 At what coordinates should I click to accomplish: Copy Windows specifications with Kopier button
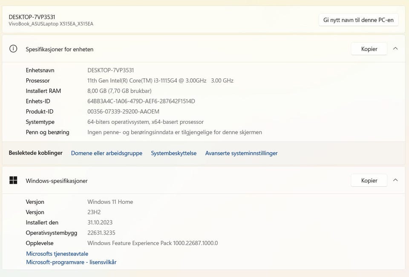coord(369,180)
